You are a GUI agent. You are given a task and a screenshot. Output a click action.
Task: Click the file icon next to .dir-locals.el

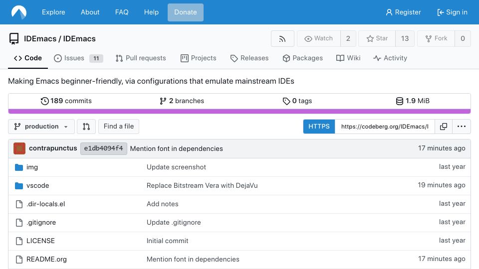coord(19,204)
